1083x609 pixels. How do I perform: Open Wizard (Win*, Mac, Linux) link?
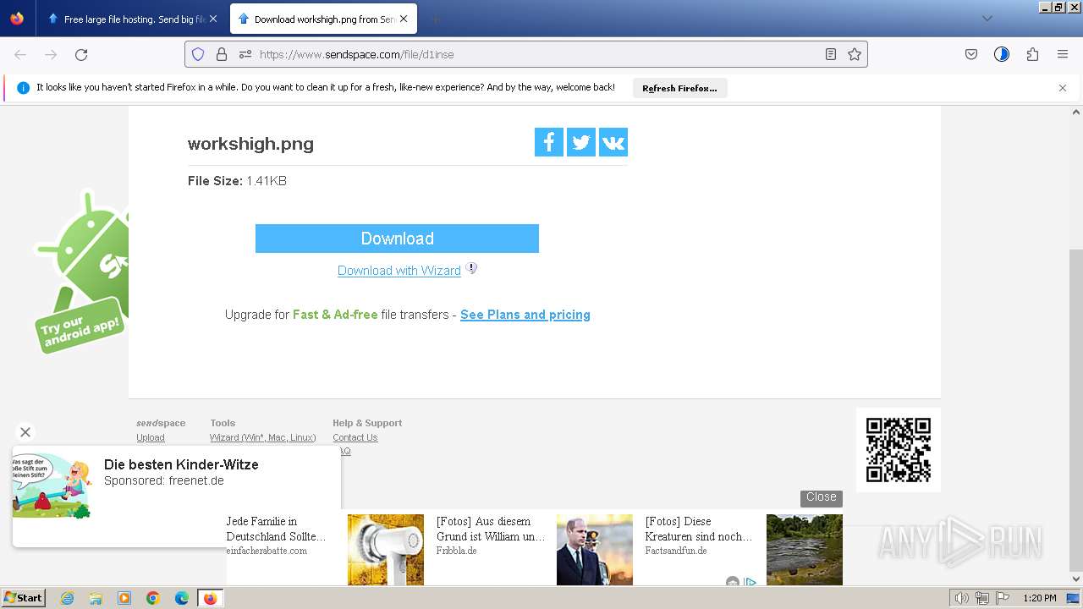point(263,437)
